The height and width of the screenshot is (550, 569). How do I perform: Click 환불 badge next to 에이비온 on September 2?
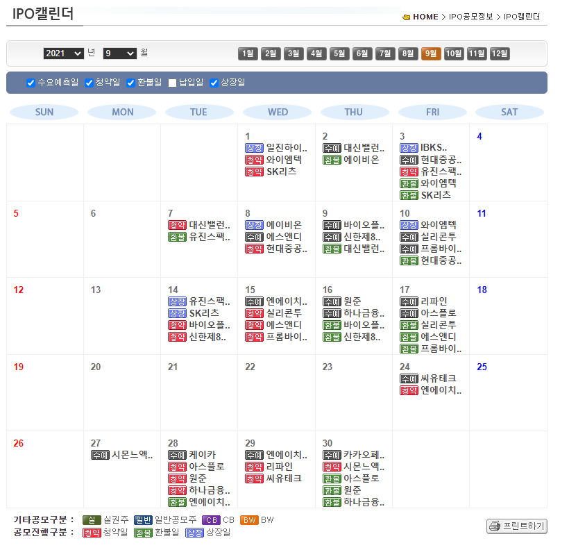click(332, 160)
